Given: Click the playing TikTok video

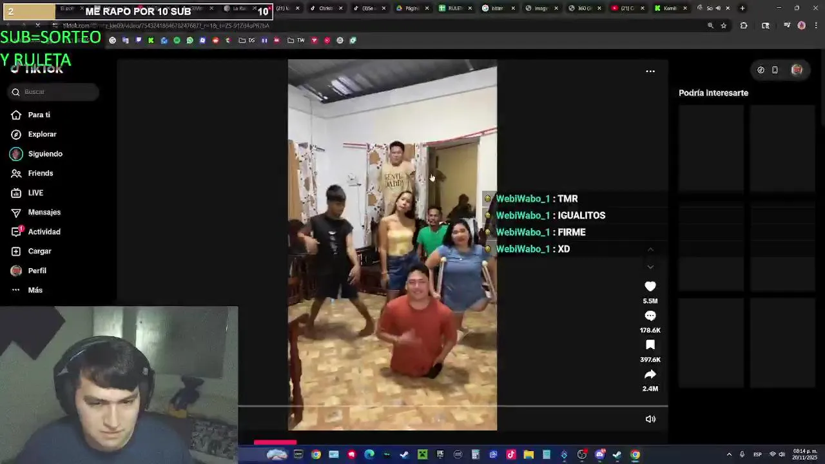Looking at the screenshot, I should [x=392, y=245].
